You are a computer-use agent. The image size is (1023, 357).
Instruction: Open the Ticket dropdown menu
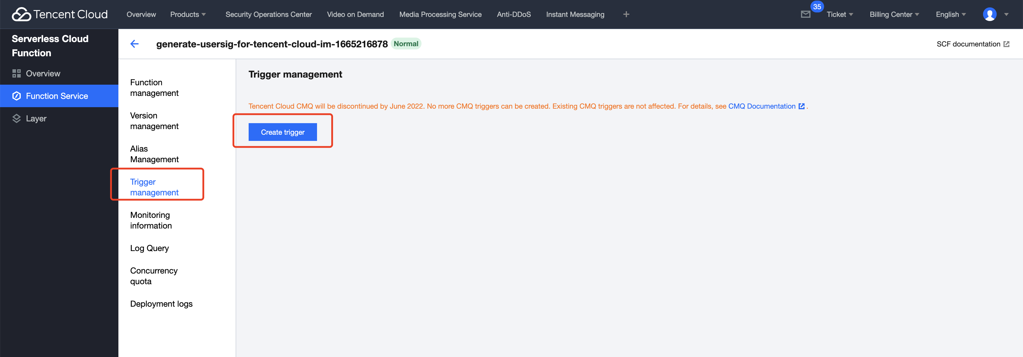click(839, 14)
